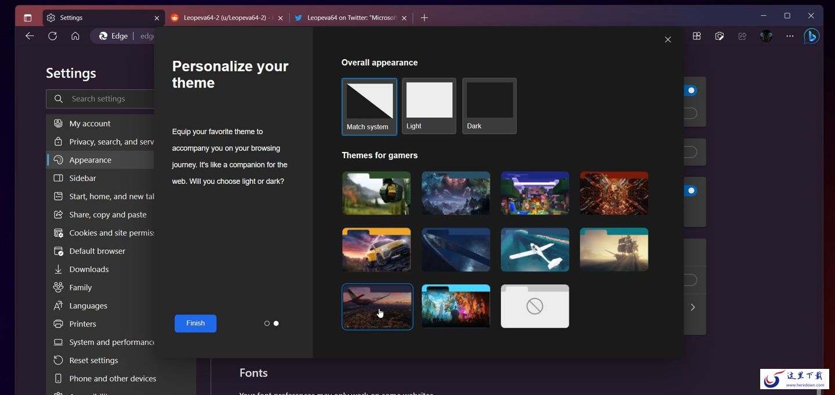Select the yellow car racing theme
Viewport: 835px width, 395px height.
(x=376, y=249)
